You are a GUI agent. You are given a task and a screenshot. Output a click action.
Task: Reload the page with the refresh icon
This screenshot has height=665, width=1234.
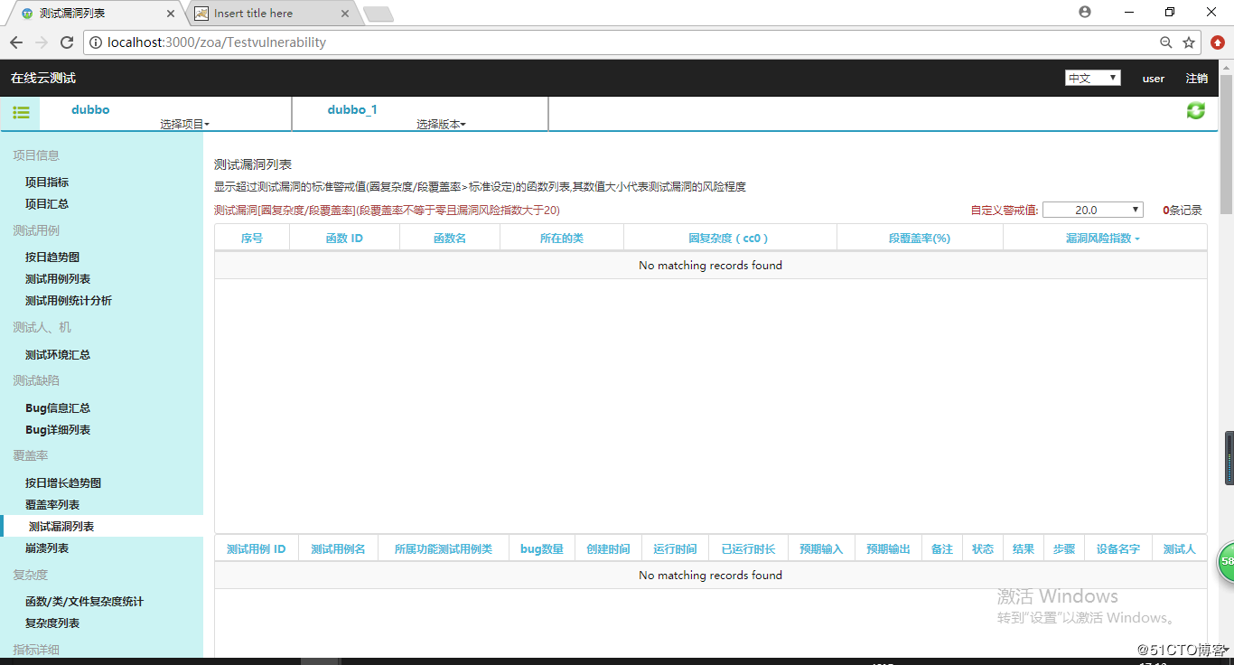pyautogui.click(x=67, y=42)
